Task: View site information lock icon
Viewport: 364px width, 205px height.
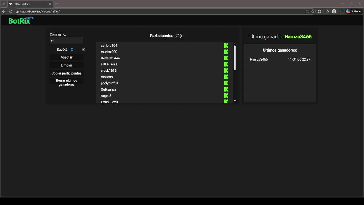Action: coord(17,11)
